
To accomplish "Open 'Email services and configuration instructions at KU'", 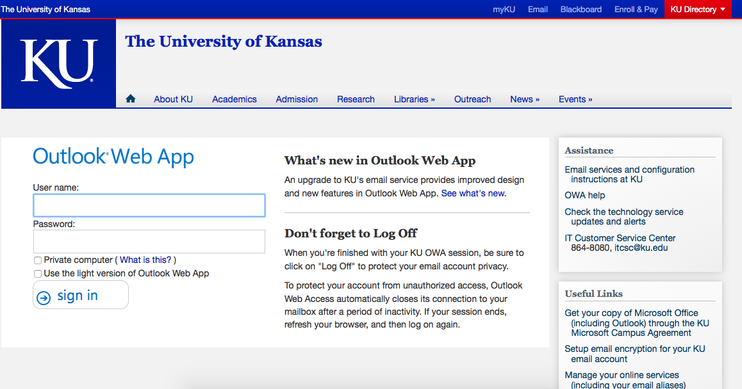I will point(629,175).
